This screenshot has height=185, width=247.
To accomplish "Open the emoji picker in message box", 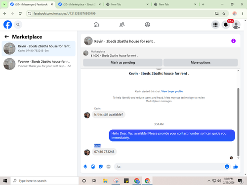I will coord(227,167).
